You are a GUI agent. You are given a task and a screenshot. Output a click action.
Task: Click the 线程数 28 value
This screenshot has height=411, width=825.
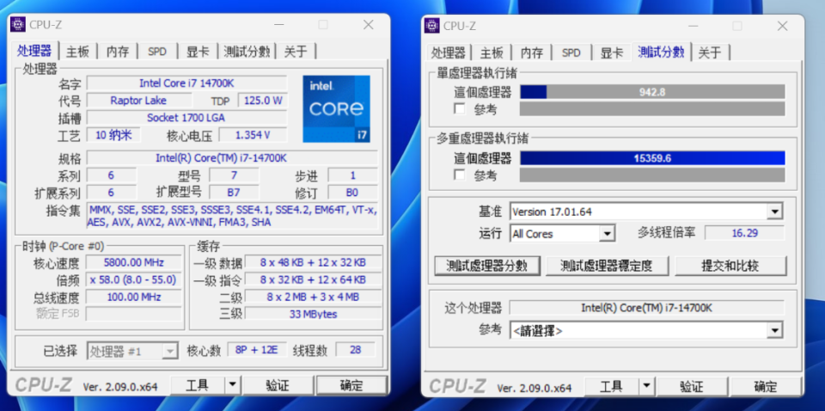(355, 349)
